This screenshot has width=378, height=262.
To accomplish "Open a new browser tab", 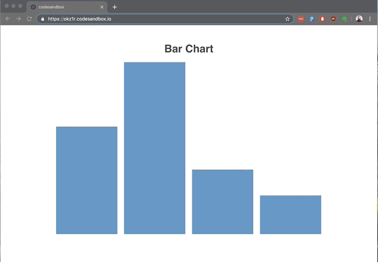I will pyautogui.click(x=115, y=7).
